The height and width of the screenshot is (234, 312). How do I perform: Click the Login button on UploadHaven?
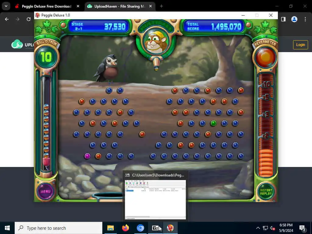click(300, 45)
